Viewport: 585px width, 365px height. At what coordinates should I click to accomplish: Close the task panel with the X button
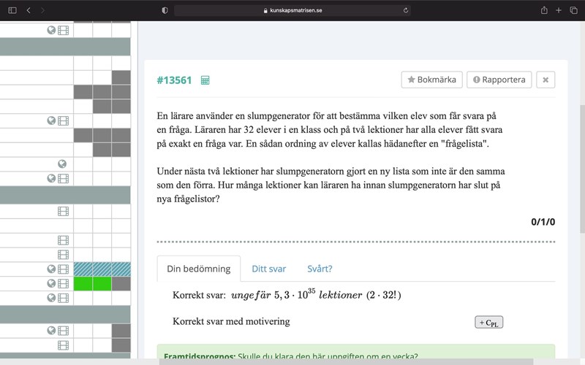tap(546, 80)
